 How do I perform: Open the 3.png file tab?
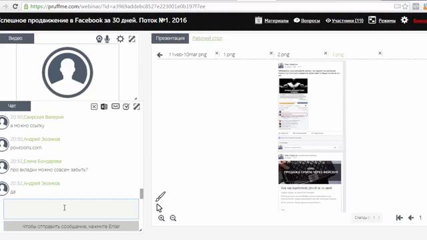pyautogui.click(x=338, y=55)
